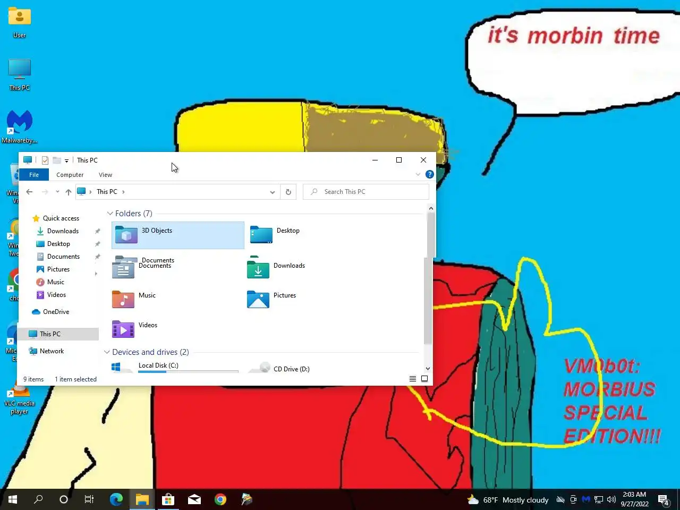Screen dimensions: 680x510
Task: Go back with the back arrow
Action: tap(30, 192)
